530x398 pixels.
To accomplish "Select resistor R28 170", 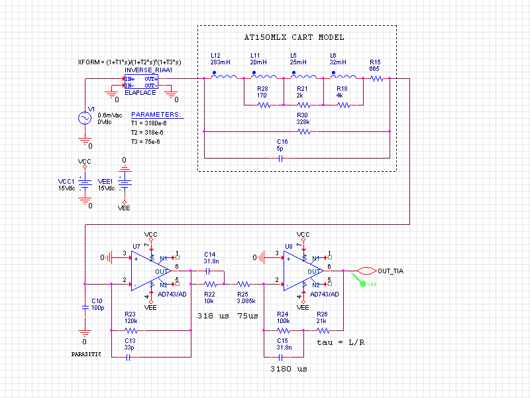I will pyautogui.click(x=264, y=105).
